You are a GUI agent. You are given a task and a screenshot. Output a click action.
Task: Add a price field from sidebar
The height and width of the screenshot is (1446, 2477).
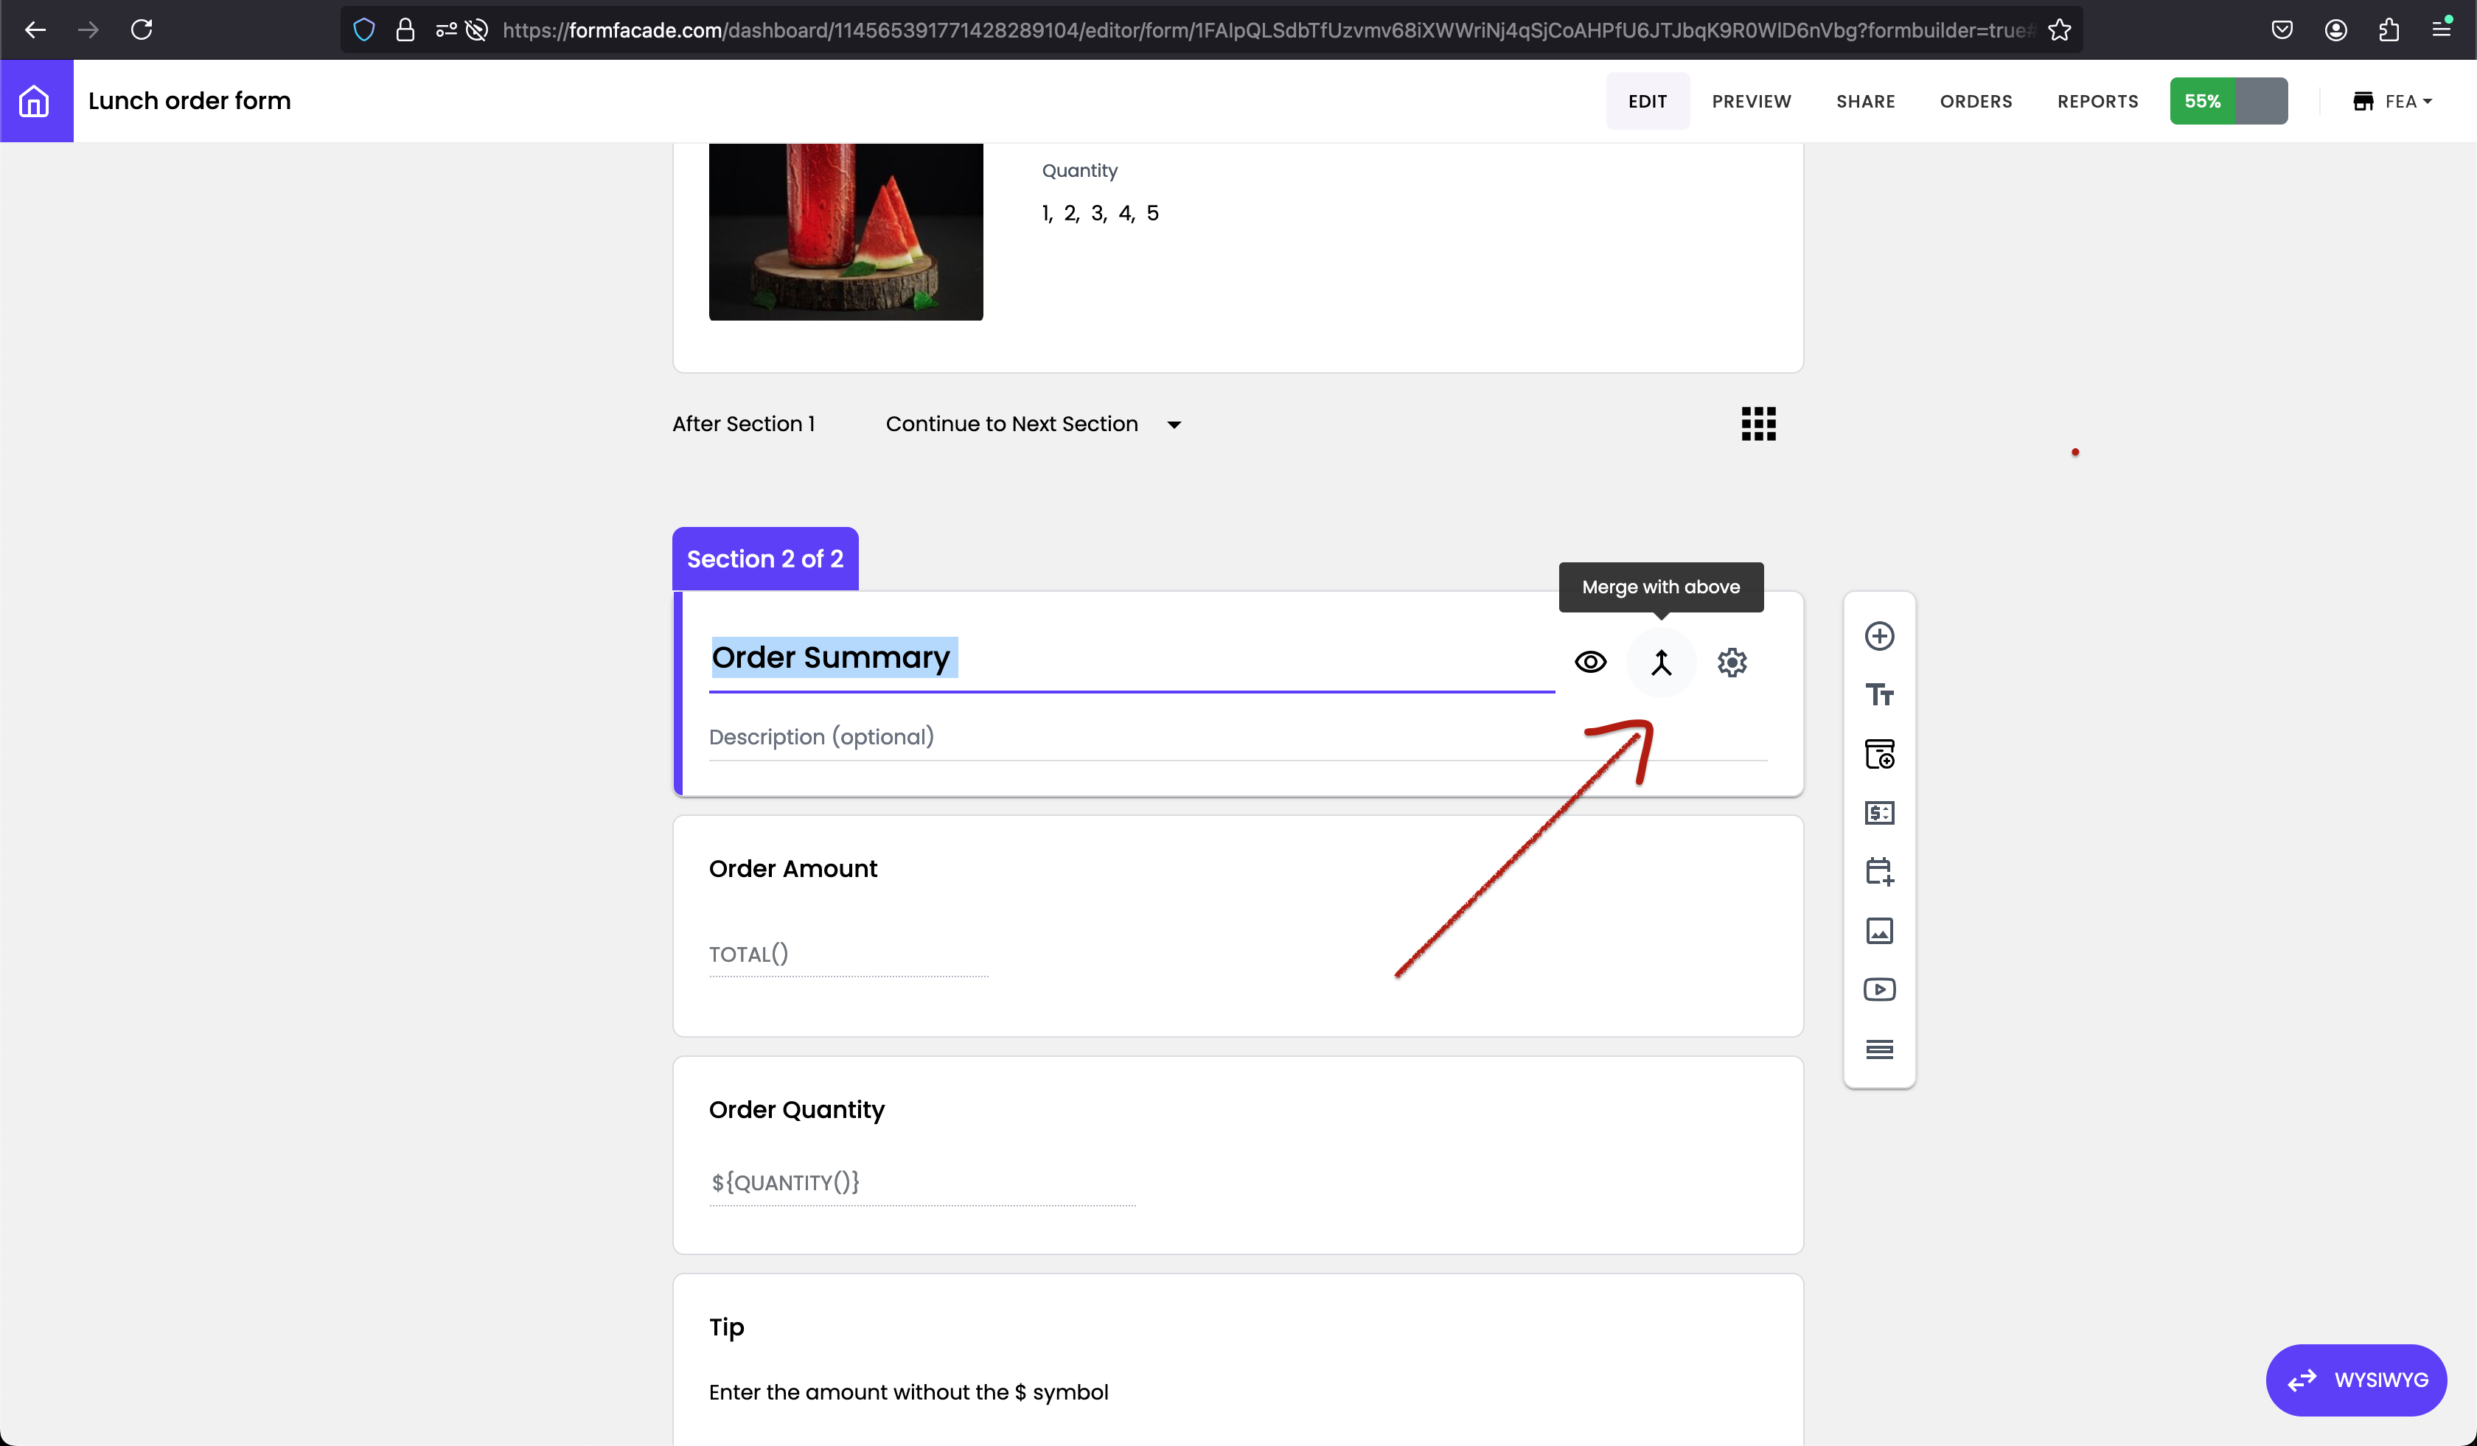(1878, 814)
